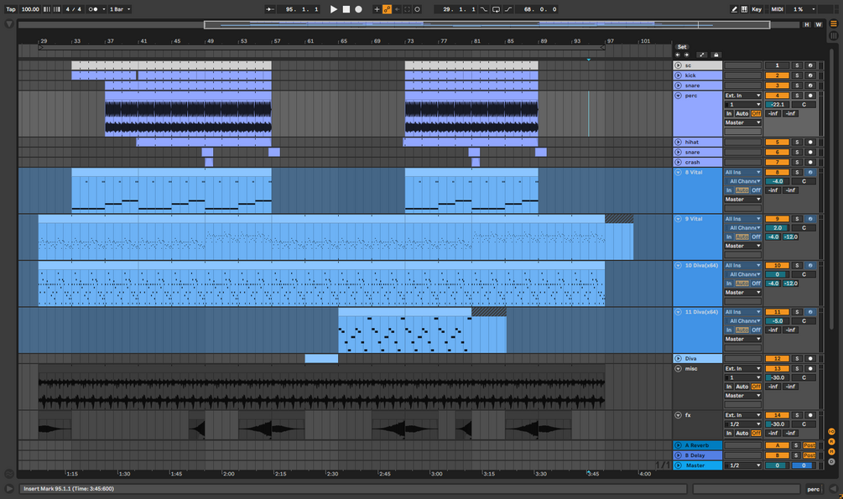
Task: Toggle the Metronome button
Action: coord(92,9)
